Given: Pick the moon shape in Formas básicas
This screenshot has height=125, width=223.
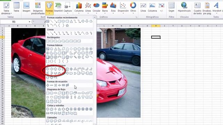Looking at the screenshot, I should click(83, 57).
